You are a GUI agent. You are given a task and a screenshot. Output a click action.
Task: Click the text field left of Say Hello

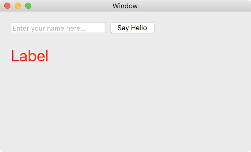click(58, 28)
